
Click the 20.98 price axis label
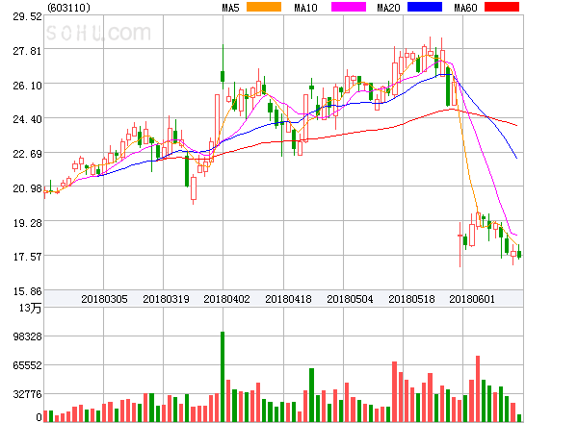click(27, 188)
